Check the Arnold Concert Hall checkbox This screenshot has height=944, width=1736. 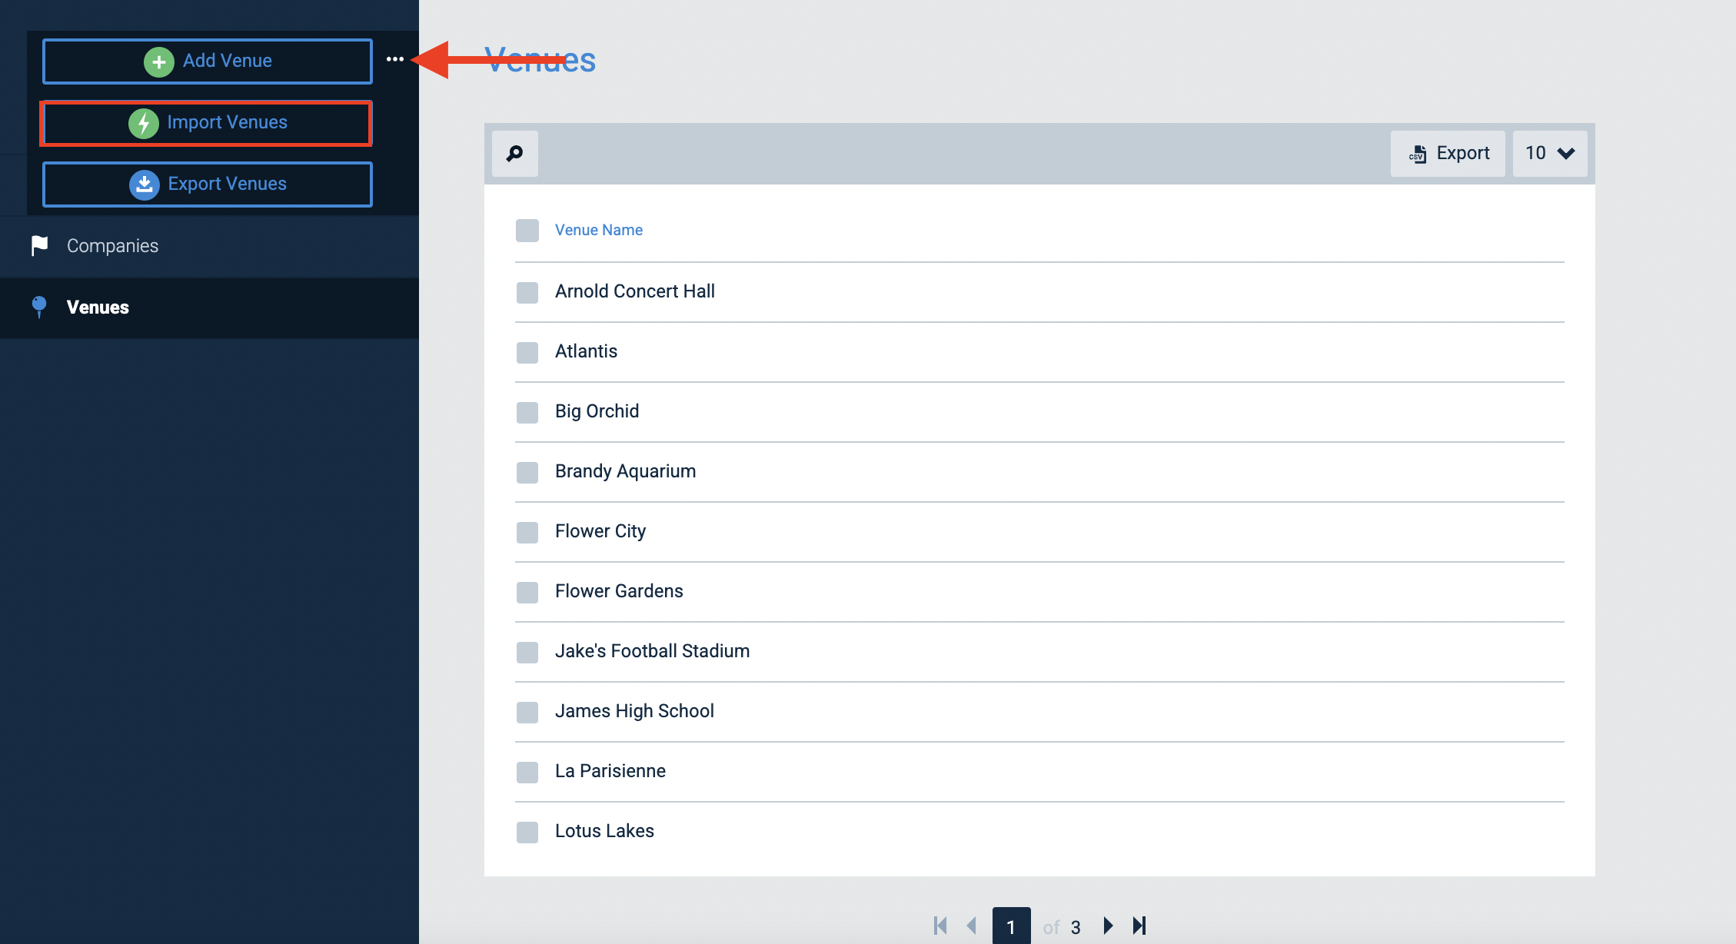[x=527, y=292]
